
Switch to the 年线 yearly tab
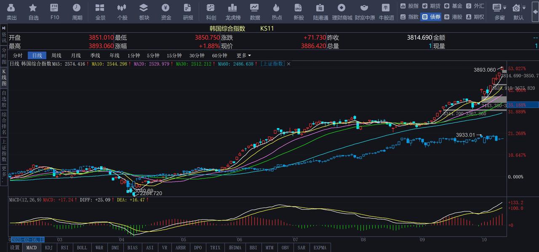[x=115, y=56]
